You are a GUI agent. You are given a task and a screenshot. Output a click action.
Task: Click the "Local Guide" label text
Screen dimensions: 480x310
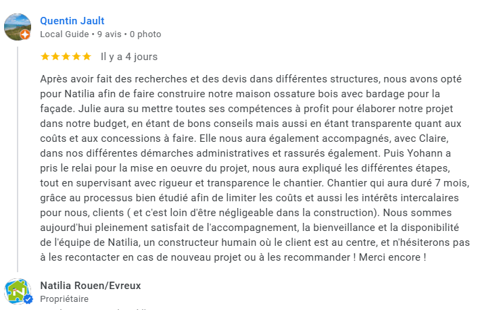coord(66,34)
